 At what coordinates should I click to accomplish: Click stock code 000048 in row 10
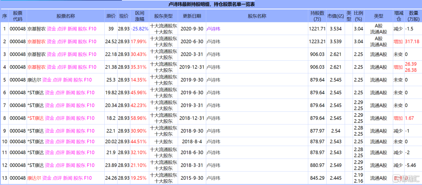18,141
